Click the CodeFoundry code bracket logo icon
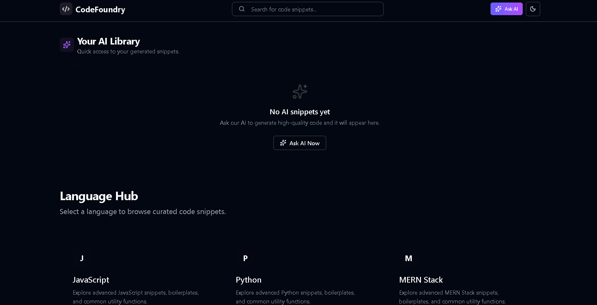The width and height of the screenshot is (597, 305). click(x=66, y=9)
